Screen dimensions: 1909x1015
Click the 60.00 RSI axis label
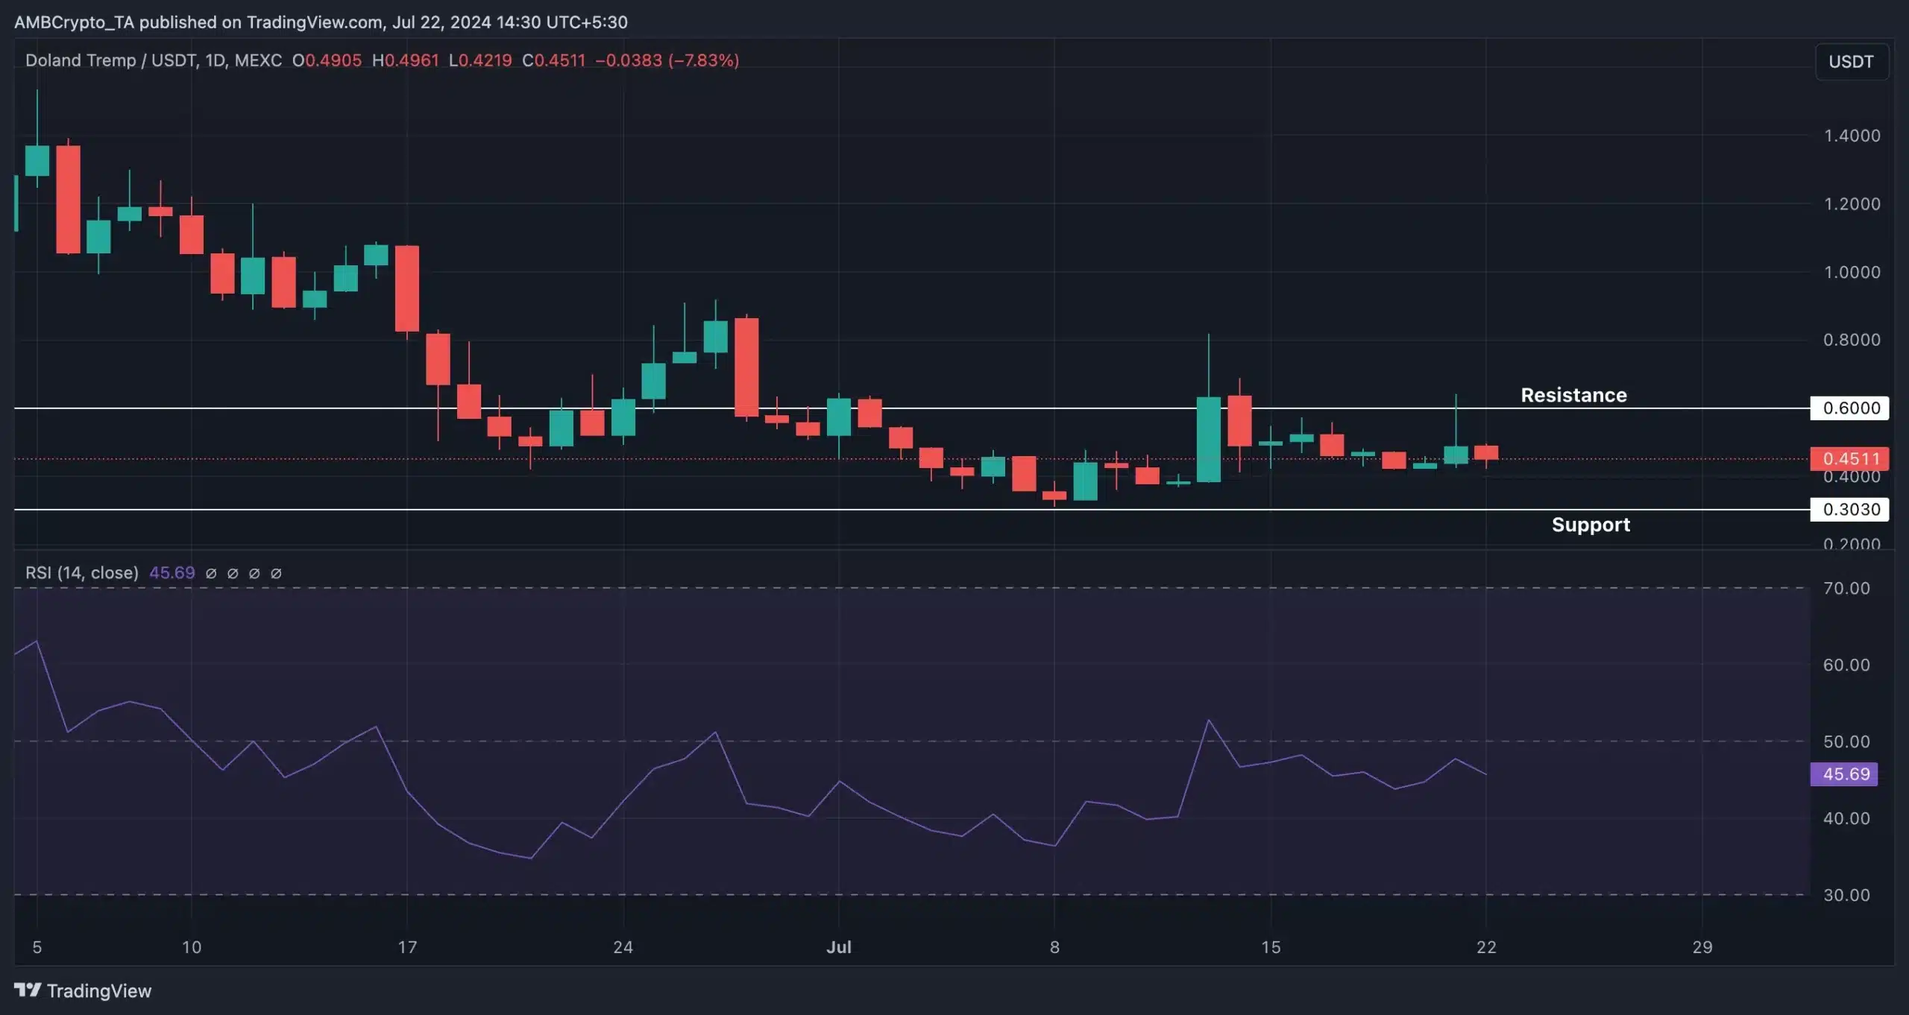coord(1846,665)
